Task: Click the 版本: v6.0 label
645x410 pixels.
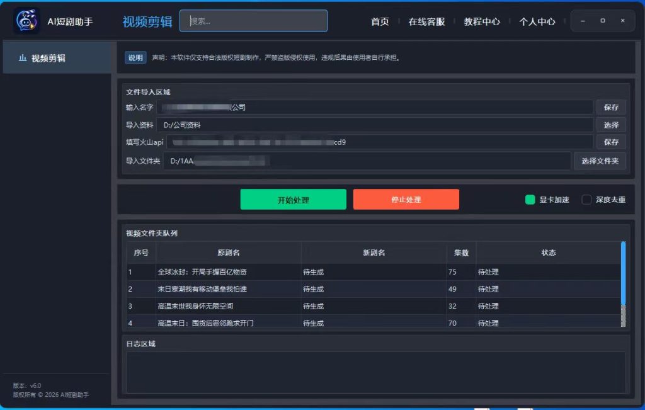Action: [x=27, y=385]
